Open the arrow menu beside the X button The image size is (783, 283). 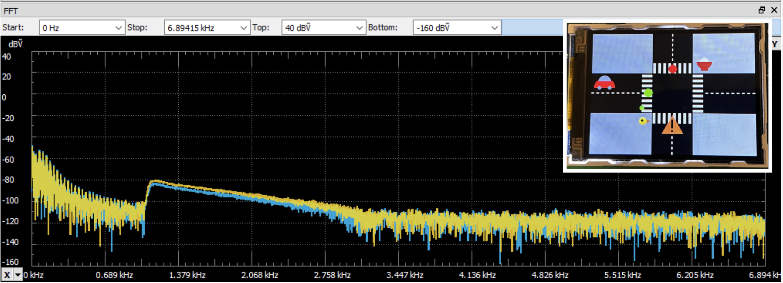pyautogui.click(x=18, y=275)
